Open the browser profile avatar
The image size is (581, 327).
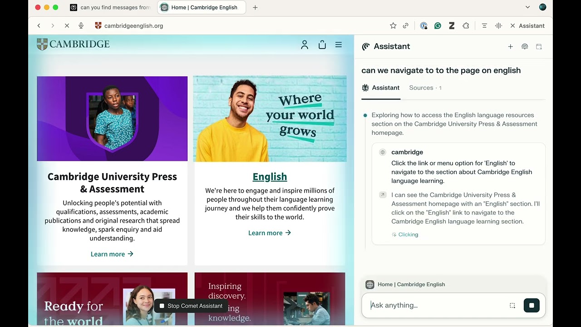pyautogui.click(x=542, y=7)
